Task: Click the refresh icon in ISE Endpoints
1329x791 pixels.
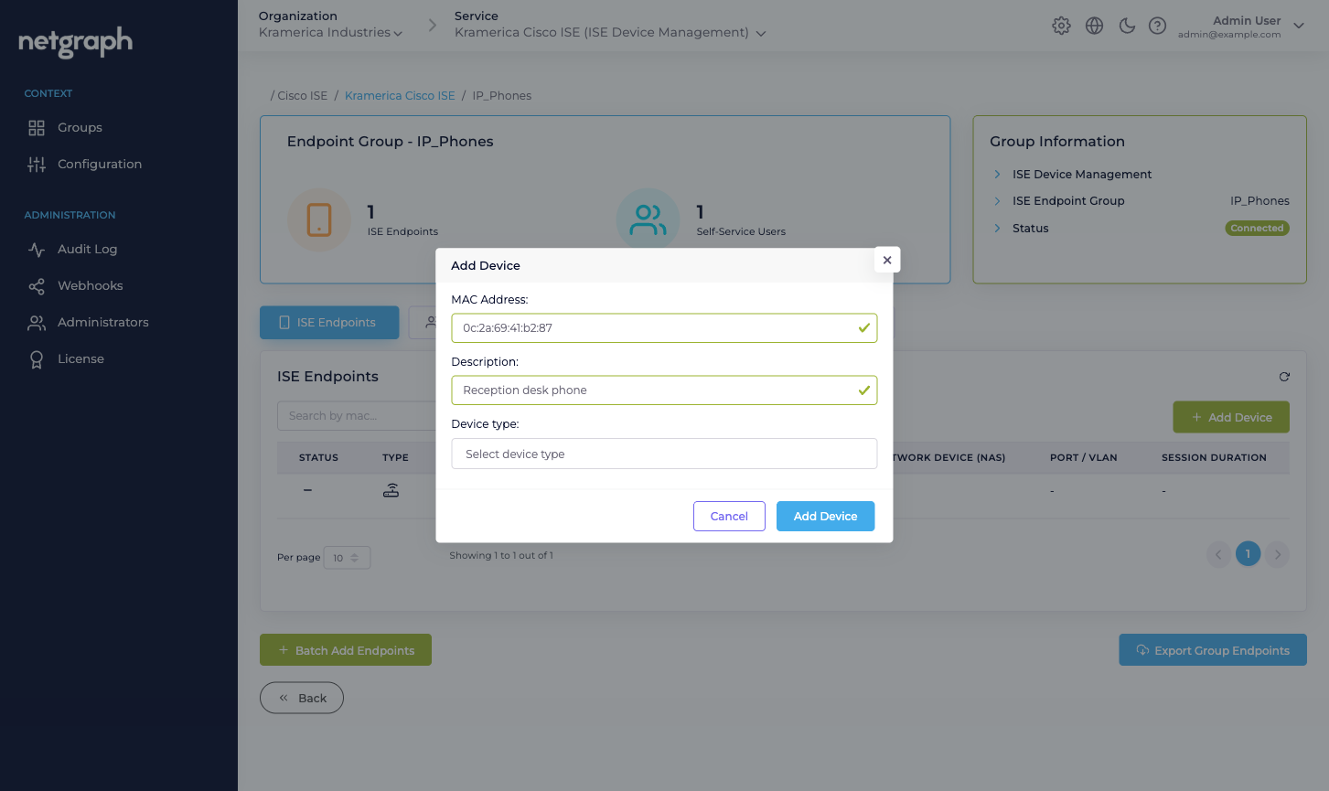Action: 1284,377
